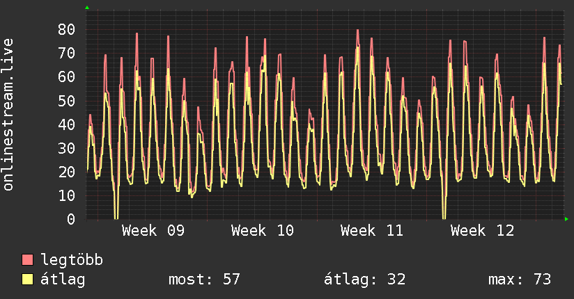The width and height of the screenshot is (574, 299).
Task: Click the 'most: 57' value
Action: pos(204,280)
